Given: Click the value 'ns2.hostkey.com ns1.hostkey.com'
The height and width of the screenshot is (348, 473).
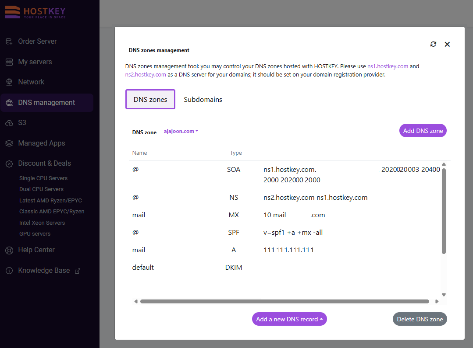Looking at the screenshot, I should pos(316,198).
